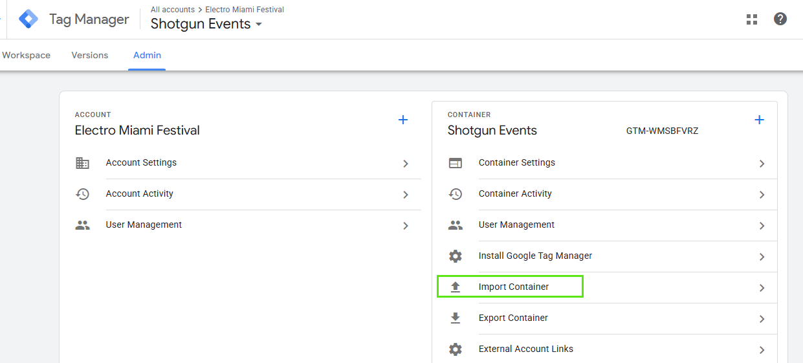Expand Install Google Tag Manager chevron
This screenshot has width=803, height=363.
[762, 257]
